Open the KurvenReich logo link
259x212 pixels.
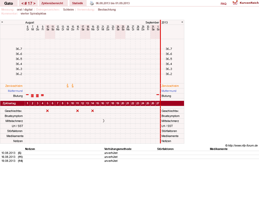tap(246, 3)
